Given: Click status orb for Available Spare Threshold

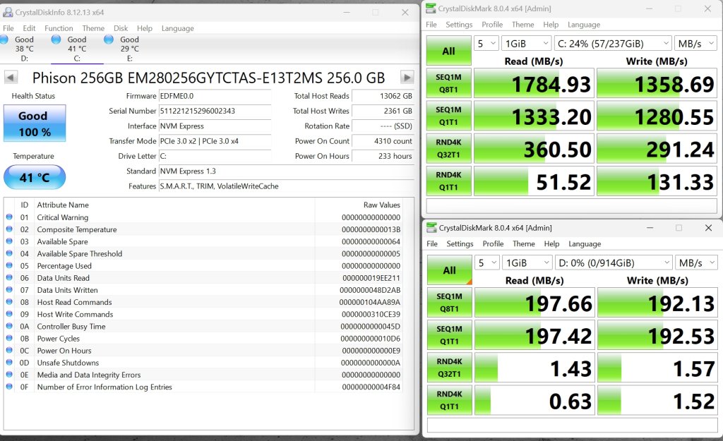Looking at the screenshot, I should pos(9,253).
